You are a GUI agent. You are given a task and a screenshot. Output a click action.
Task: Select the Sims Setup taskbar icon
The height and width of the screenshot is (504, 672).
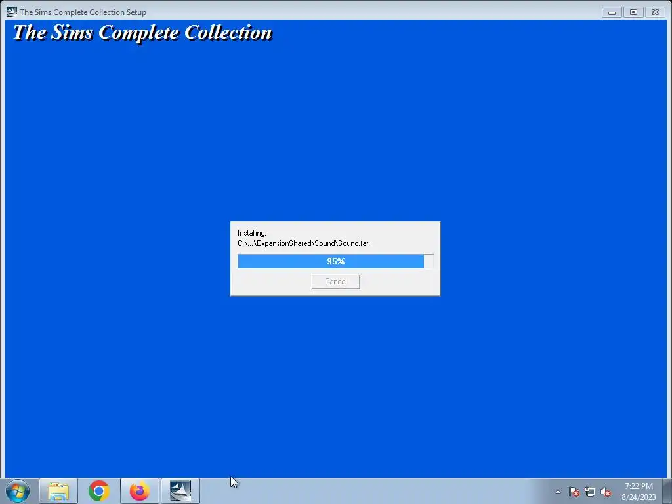tap(180, 491)
